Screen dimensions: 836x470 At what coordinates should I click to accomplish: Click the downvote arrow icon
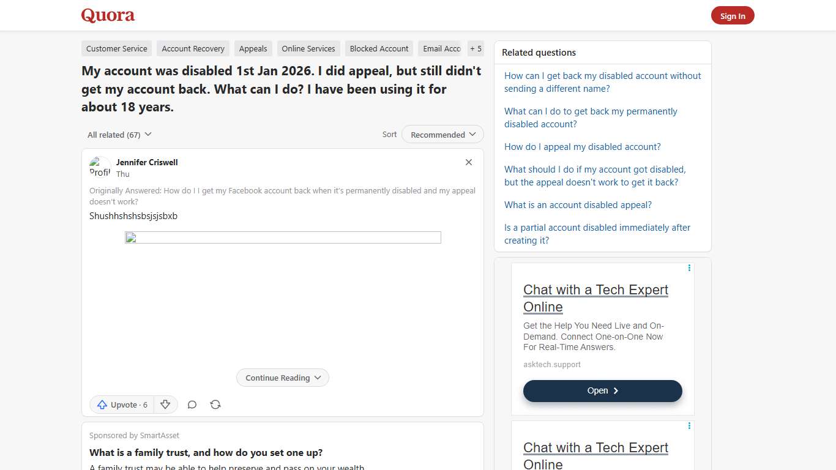[165, 405]
